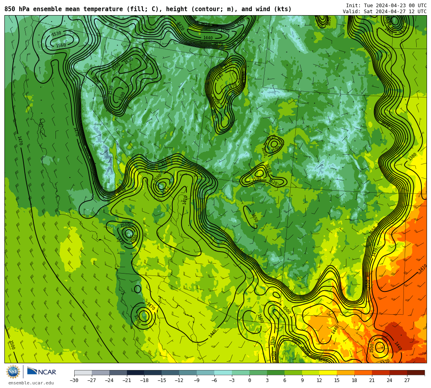Pick the light orange 15 to 18 swatch
The width and height of the screenshot is (431, 388).
(x=346, y=372)
